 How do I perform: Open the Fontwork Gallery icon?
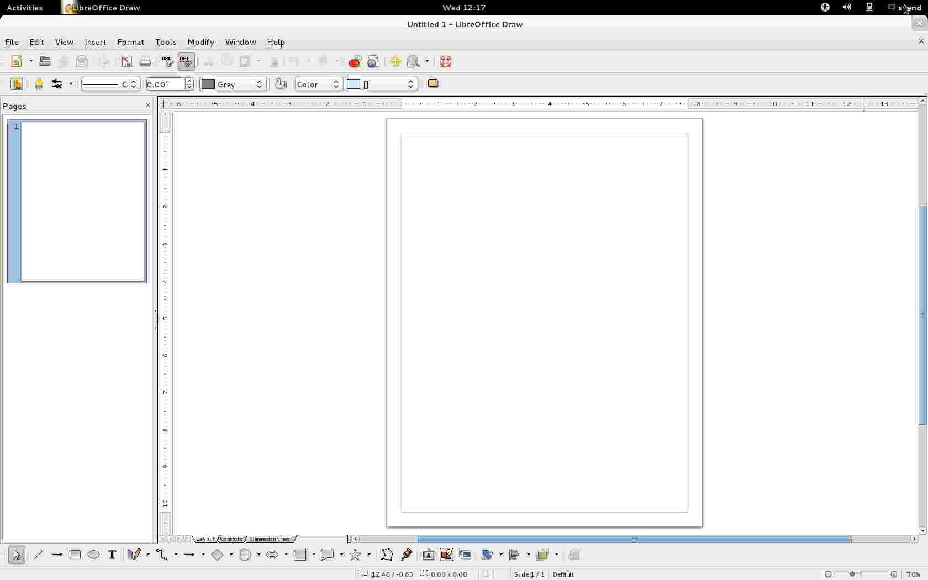click(429, 555)
